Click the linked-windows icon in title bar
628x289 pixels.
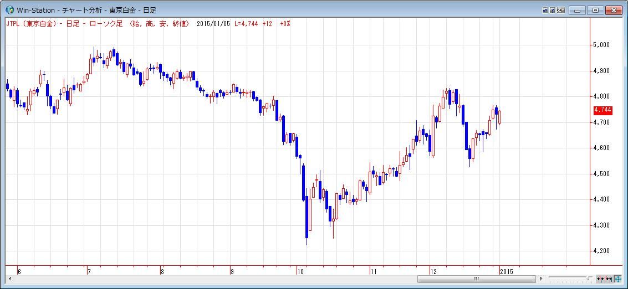coord(545,11)
